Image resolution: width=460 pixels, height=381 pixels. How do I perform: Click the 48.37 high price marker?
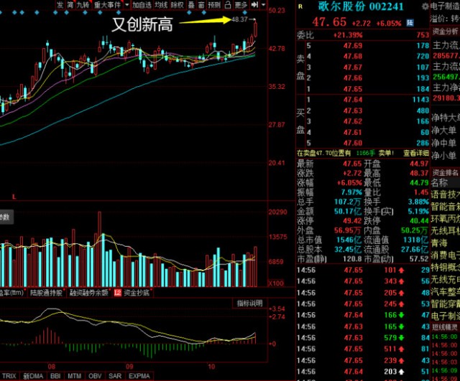239,19
